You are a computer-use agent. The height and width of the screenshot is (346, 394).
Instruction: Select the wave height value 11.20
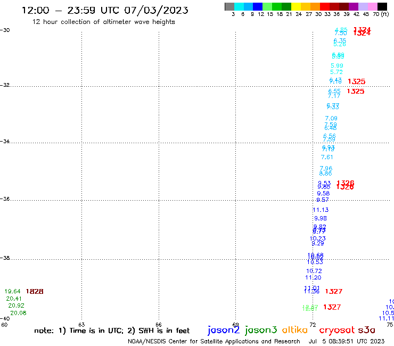(313, 278)
